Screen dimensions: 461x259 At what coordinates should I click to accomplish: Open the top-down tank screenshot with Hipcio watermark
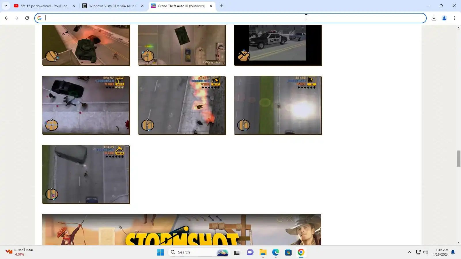182,45
